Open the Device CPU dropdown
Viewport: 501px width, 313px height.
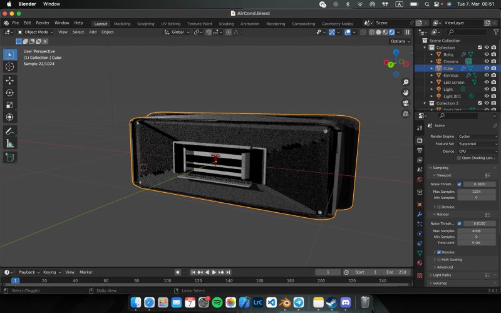478,151
